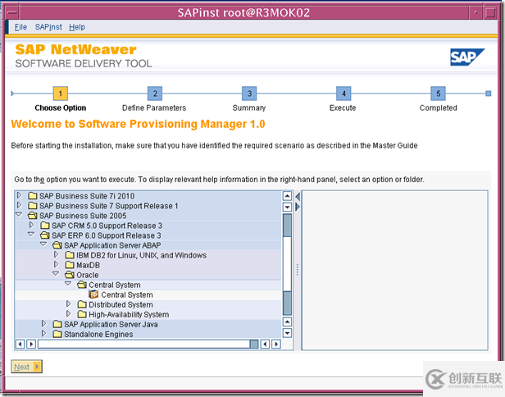Select SAP Application Server Java folder icon

57,324
